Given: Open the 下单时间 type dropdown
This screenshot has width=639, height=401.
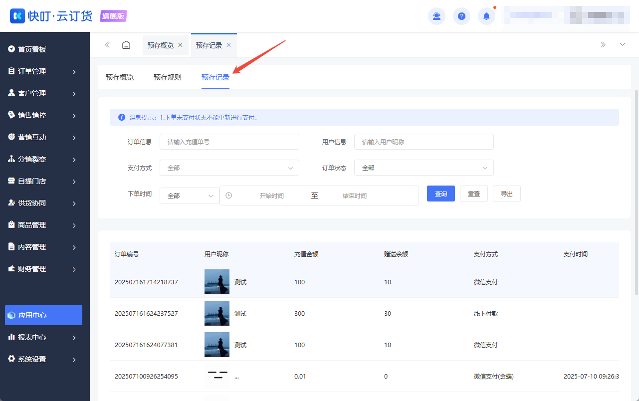Looking at the screenshot, I should tap(190, 196).
